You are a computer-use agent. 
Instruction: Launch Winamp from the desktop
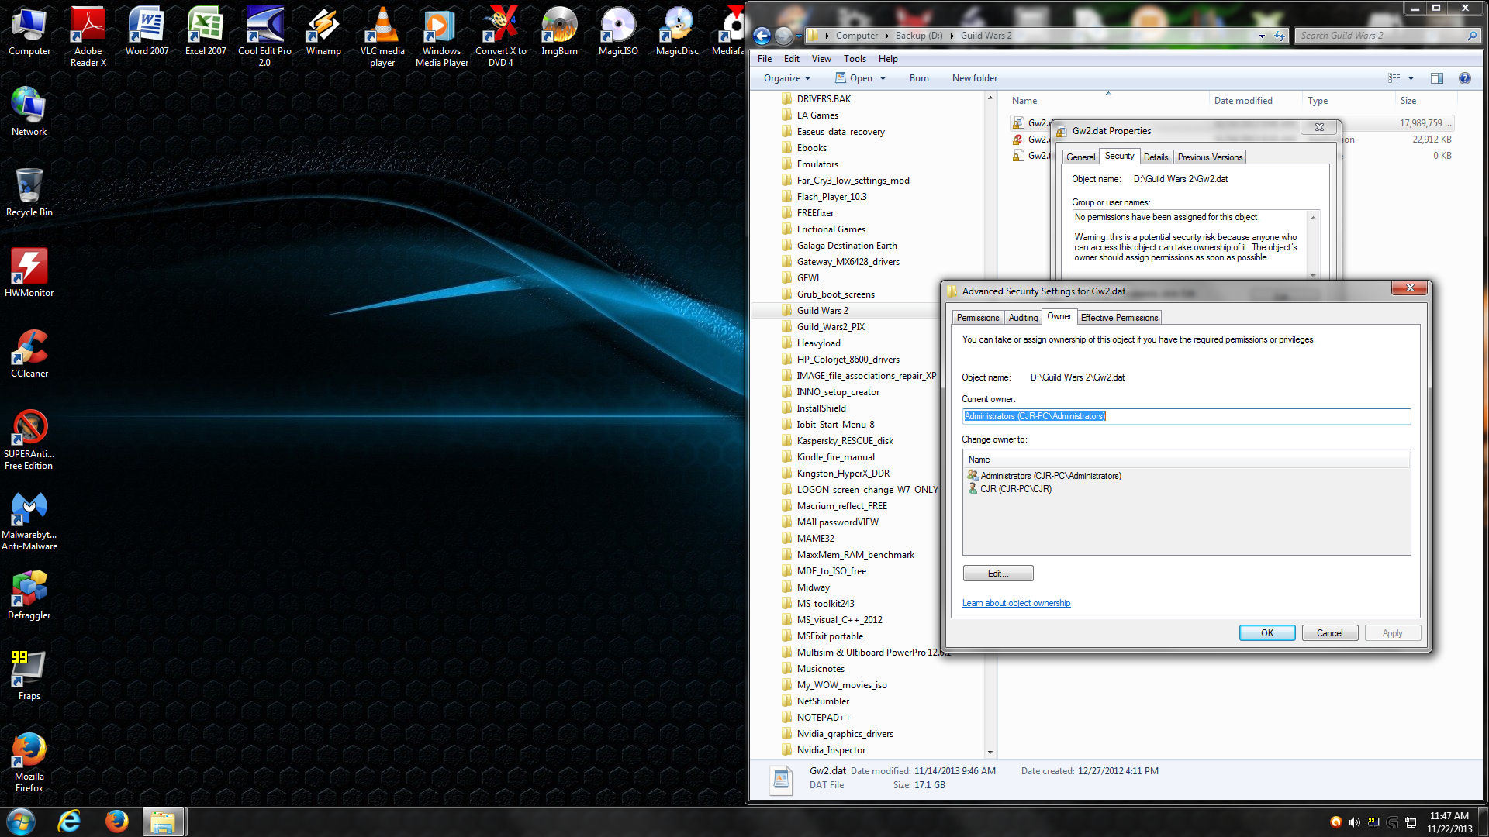point(323,31)
